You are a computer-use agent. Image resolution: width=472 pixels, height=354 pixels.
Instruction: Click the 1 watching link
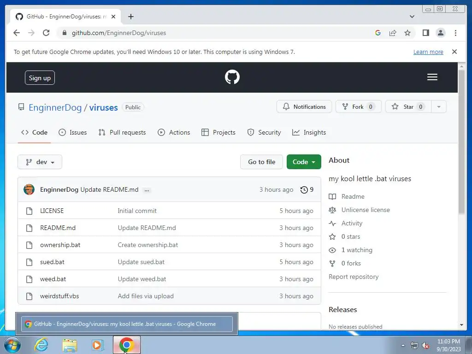coord(357,250)
